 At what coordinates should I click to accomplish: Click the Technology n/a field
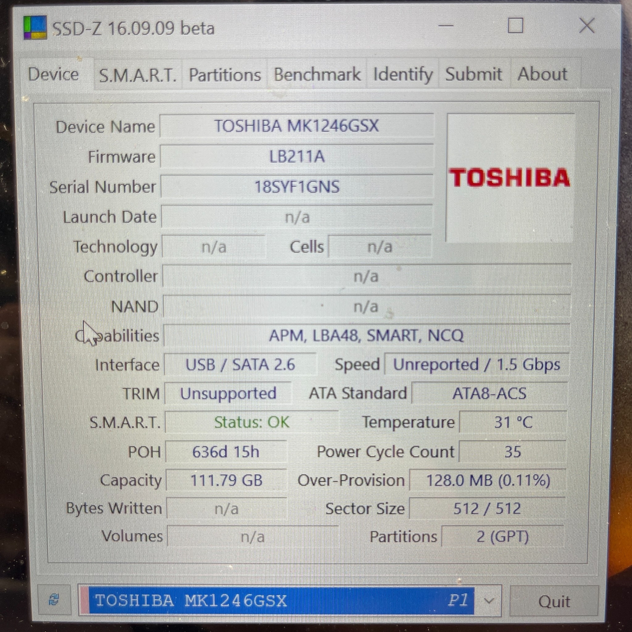point(214,247)
